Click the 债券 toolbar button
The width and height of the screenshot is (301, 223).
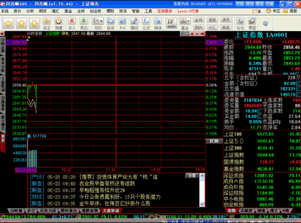coord(226,20)
